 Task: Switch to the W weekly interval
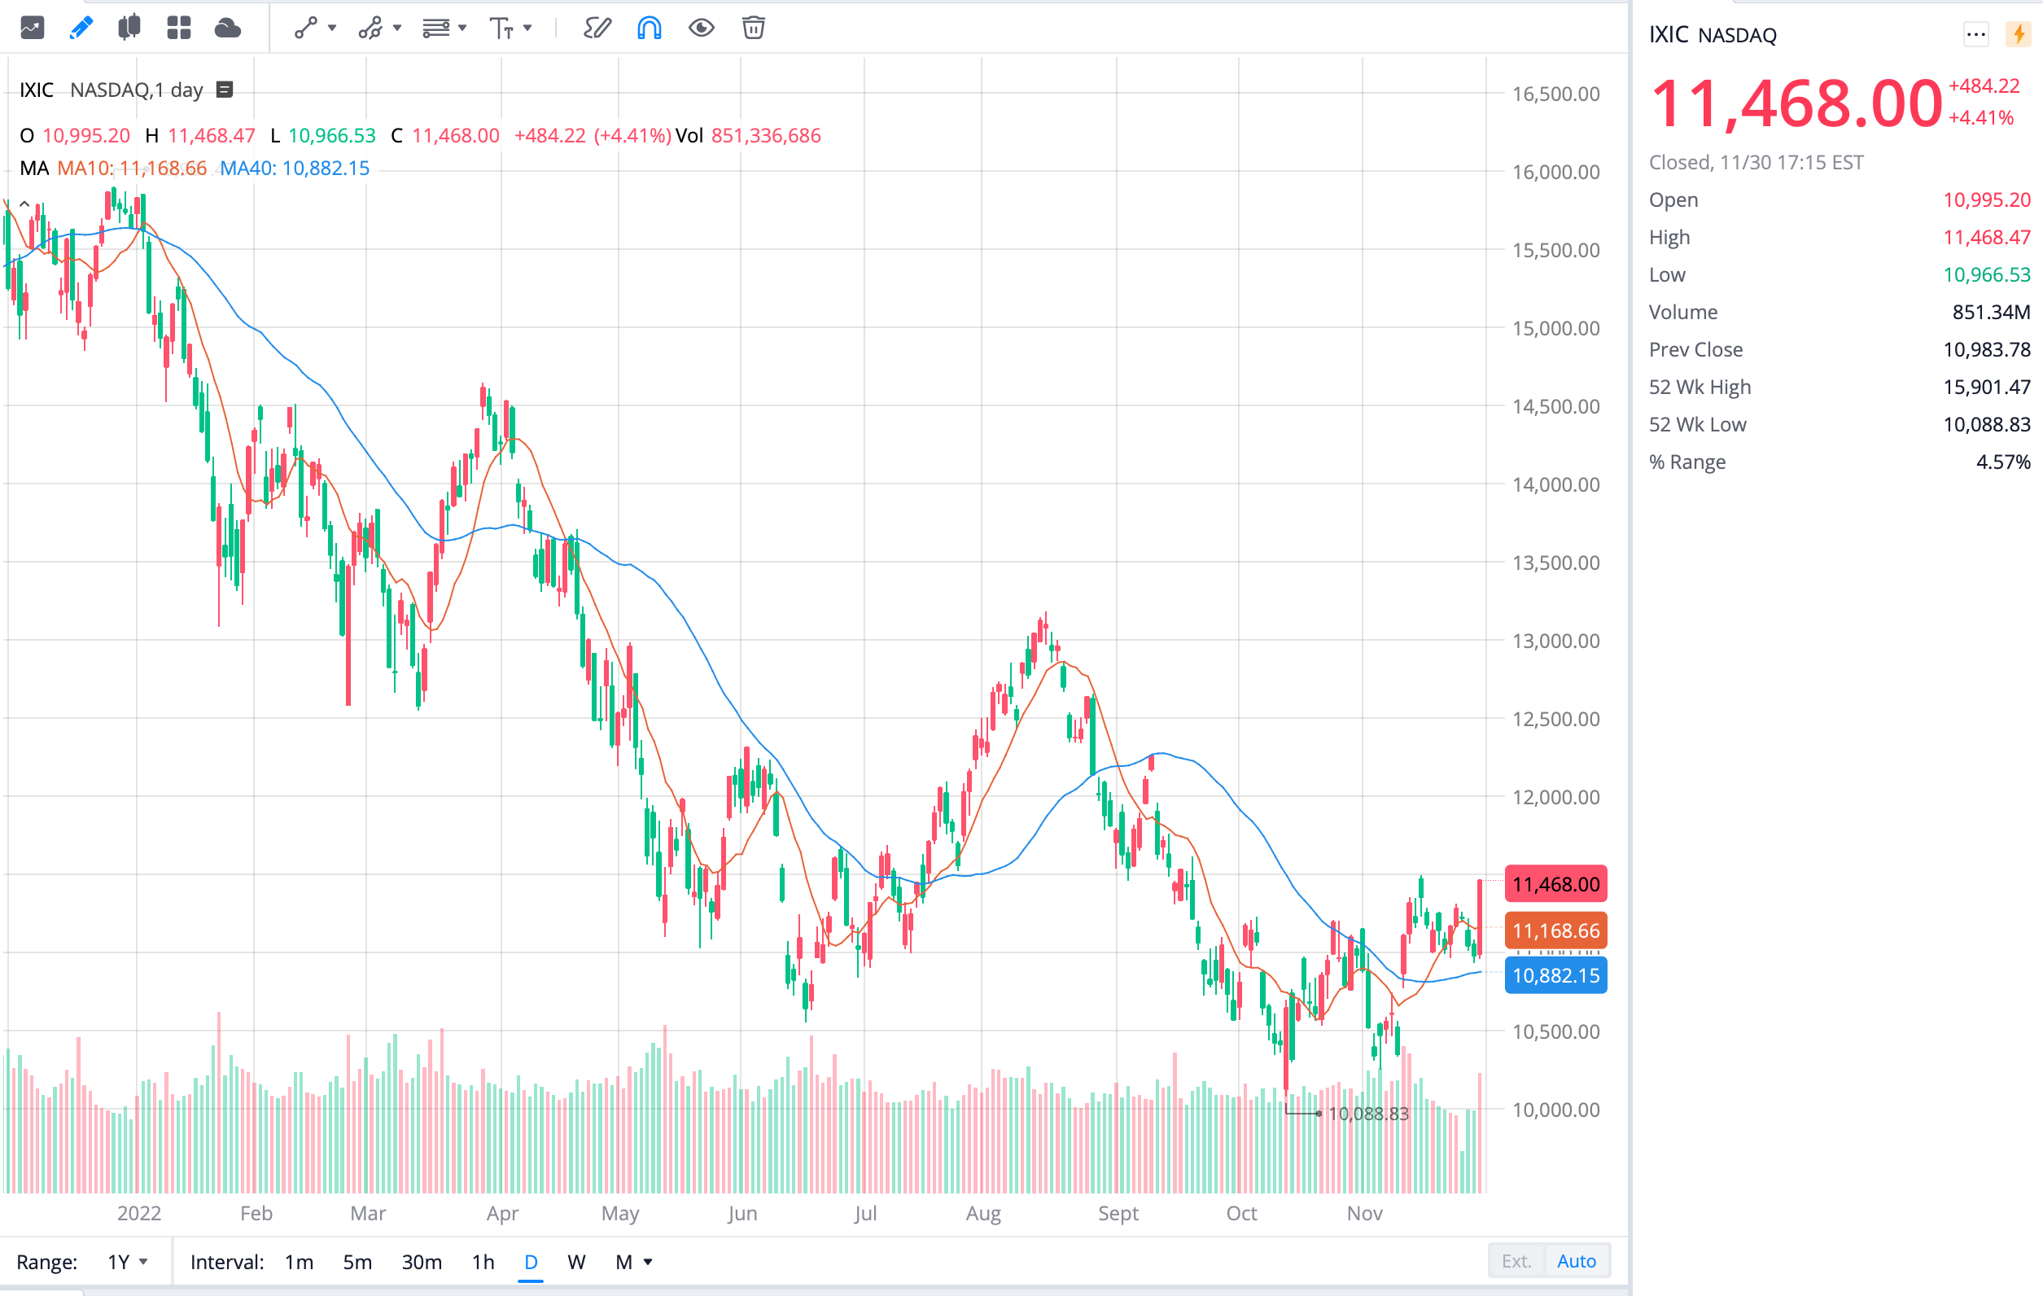576,1262
